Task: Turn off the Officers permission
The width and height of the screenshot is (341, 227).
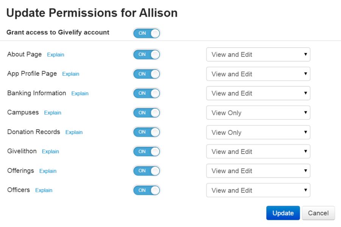Action: [146, 190]
